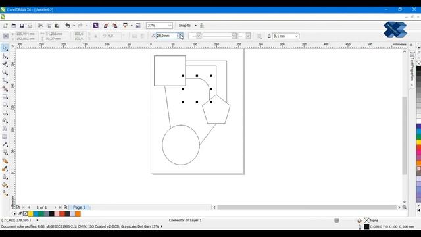
Task: Select the Basic shapes tool in toolbox
Action: 5,120
